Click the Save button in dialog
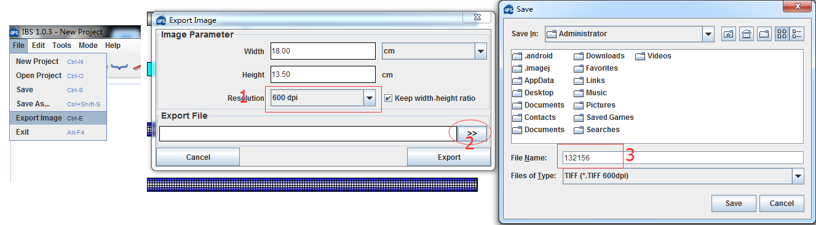Screen dimensions: 816x225 click(734, 203)
